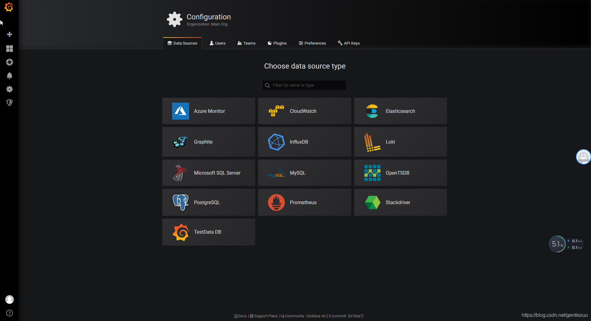Open the Docs footer link

pyautogui.click(x=241, y=316)
